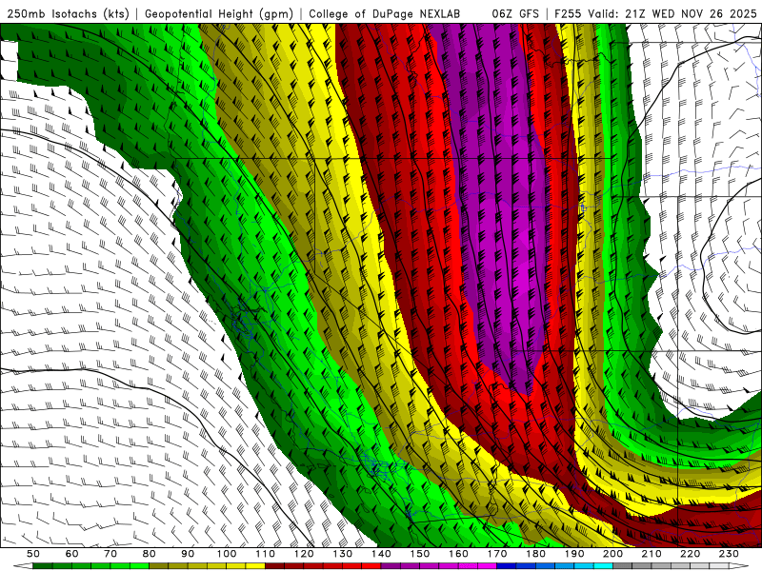Screen dimensions: 762x571
Task: Click the '250mb Isotachs (kts)' title text
Action: pyautogui.click(x=68, y=13)
